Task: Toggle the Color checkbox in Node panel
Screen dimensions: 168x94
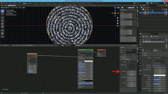Action: [123, 55]
